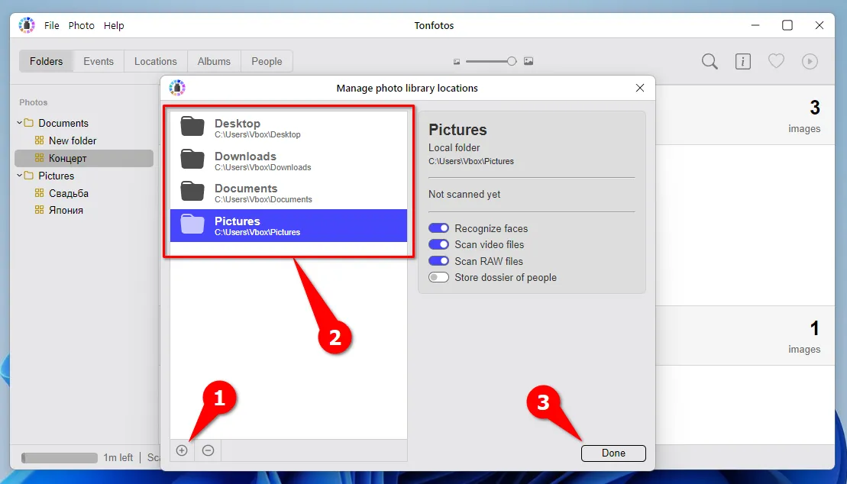The height and width of the screenshot is (484, 847).
Task: Select the Documents folder icon in dialog list
Action: (x=192, y=192)
